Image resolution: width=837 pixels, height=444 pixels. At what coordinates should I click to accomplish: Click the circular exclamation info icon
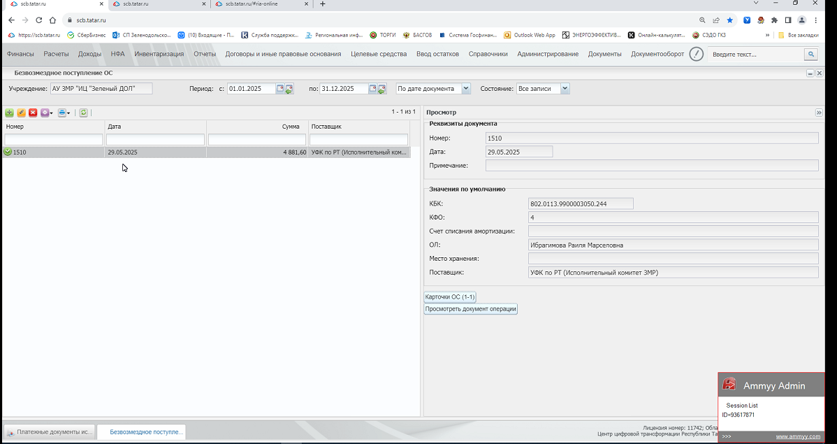[696, 54]
